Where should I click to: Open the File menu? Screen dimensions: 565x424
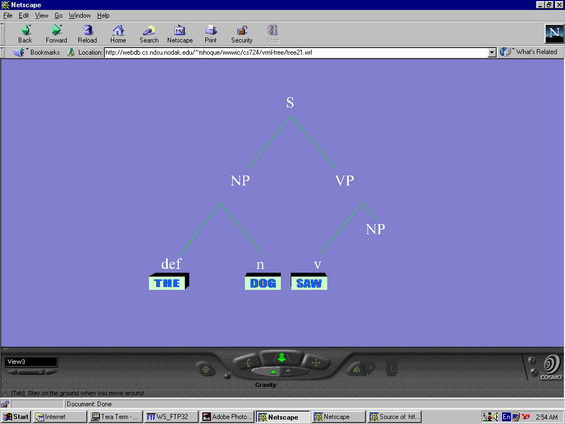pos(8,15)
